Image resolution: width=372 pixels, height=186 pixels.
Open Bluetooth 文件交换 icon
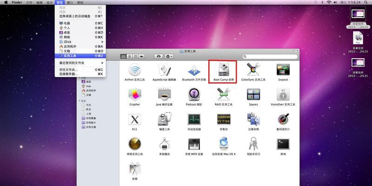(x=194, y=70)
